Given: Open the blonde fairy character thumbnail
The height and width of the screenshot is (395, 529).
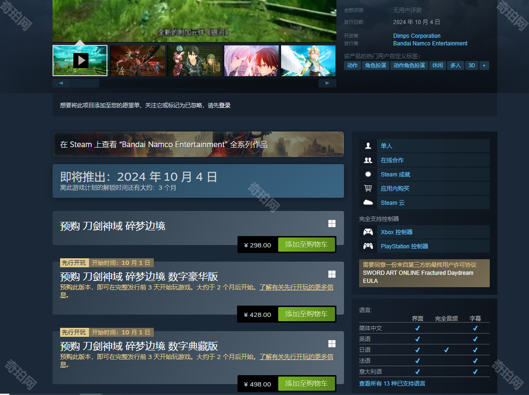Looking at the screenshot, I should click(309, 61).
